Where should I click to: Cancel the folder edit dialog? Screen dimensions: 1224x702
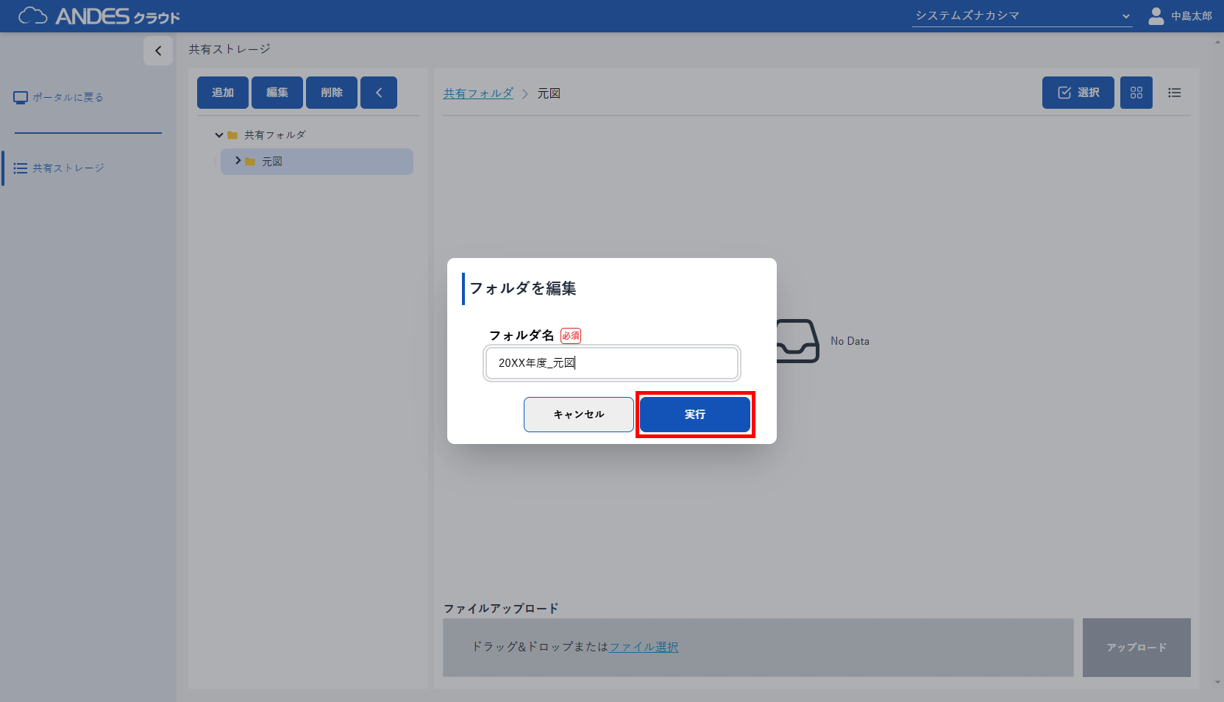pos(578,415)
